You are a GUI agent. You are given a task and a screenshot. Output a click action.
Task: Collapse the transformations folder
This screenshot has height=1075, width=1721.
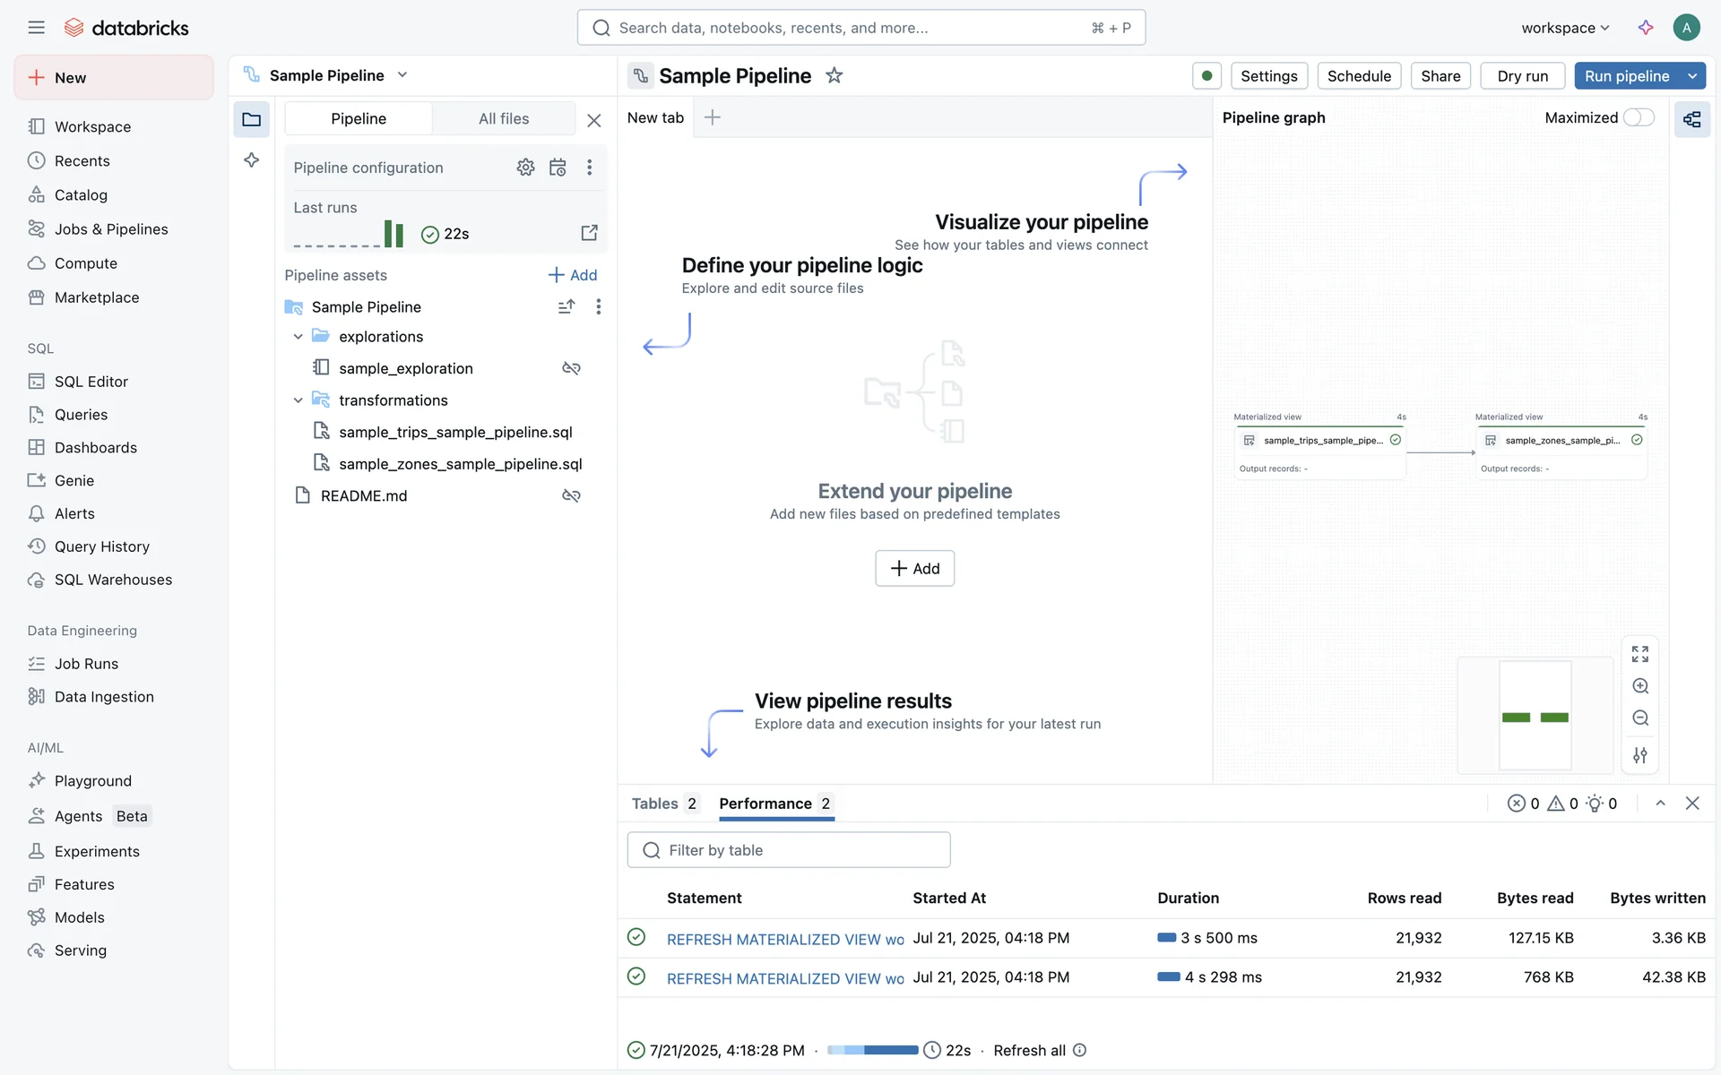click(298, 400)
